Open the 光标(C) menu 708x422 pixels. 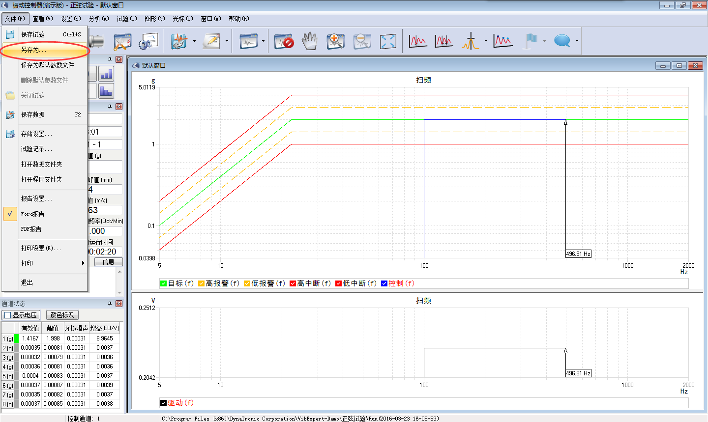point(183,19)
